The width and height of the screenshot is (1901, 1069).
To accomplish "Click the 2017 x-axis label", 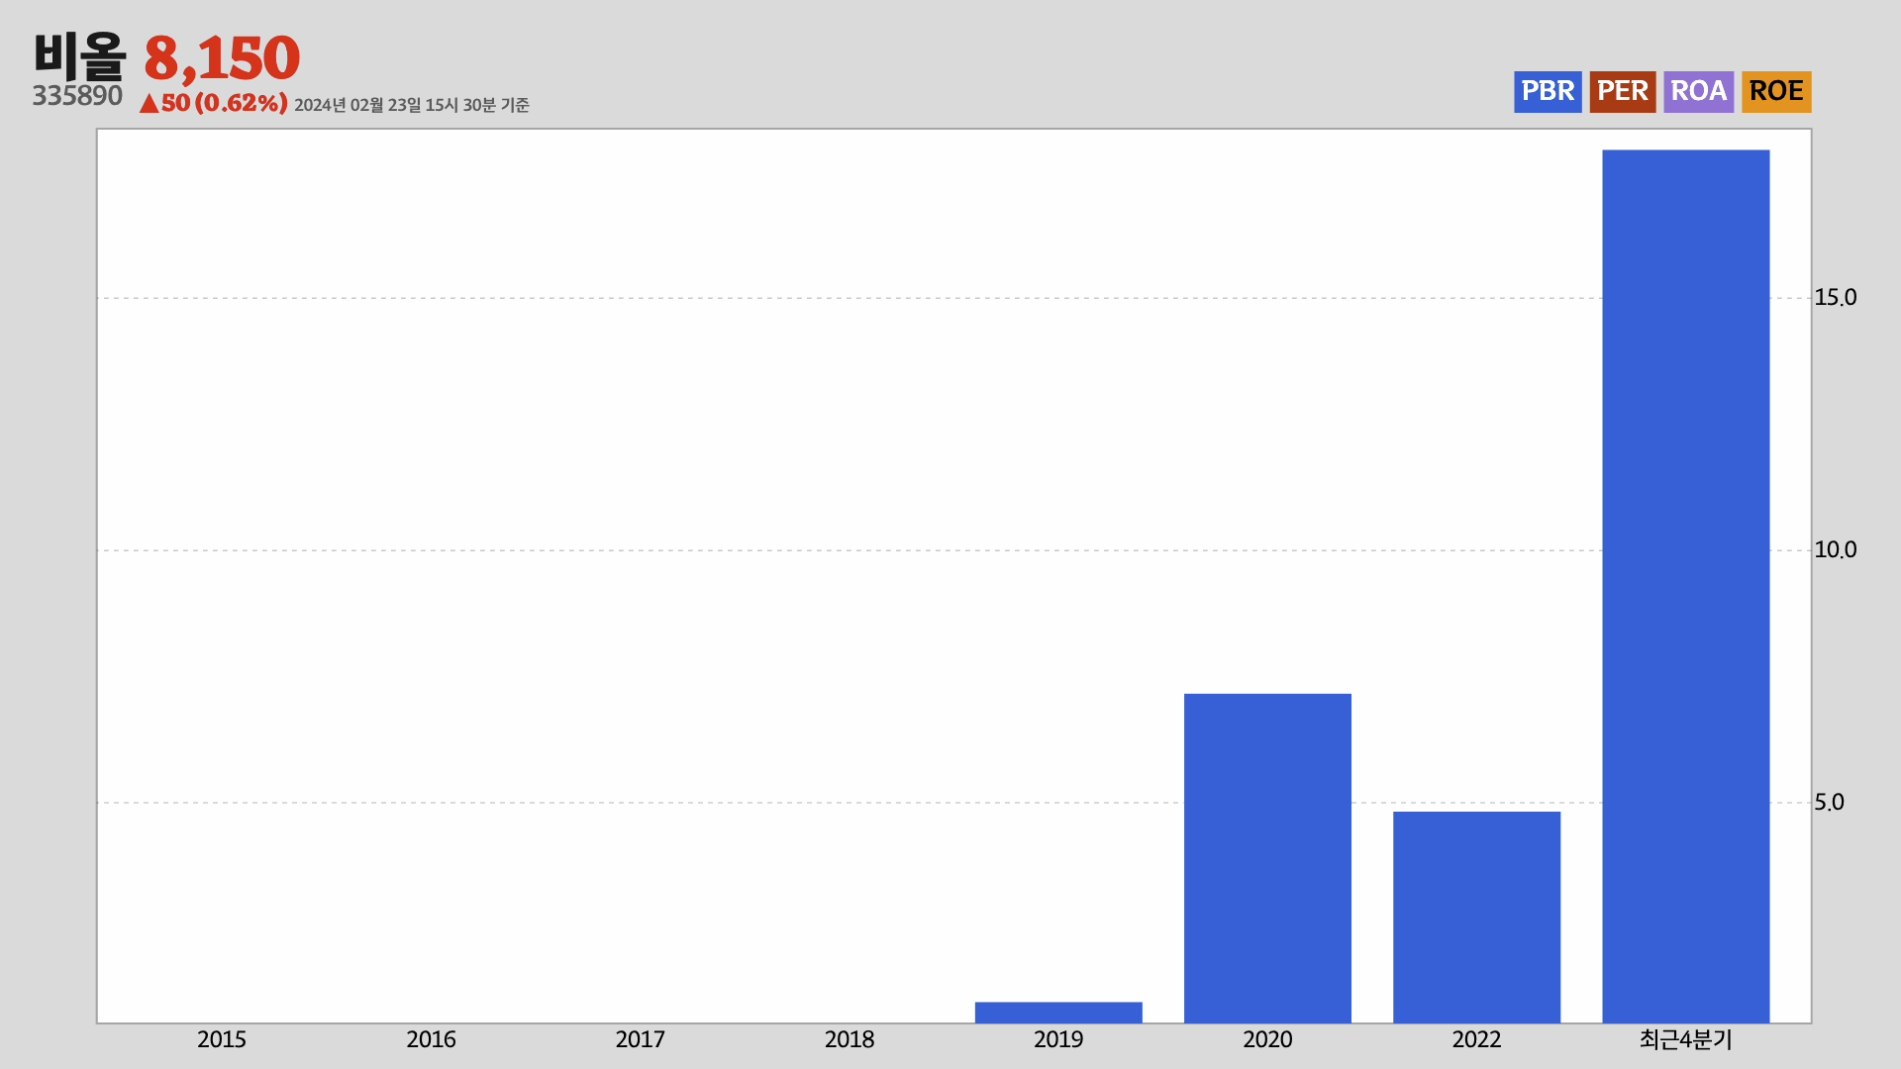I will [x=640, y=1039].
